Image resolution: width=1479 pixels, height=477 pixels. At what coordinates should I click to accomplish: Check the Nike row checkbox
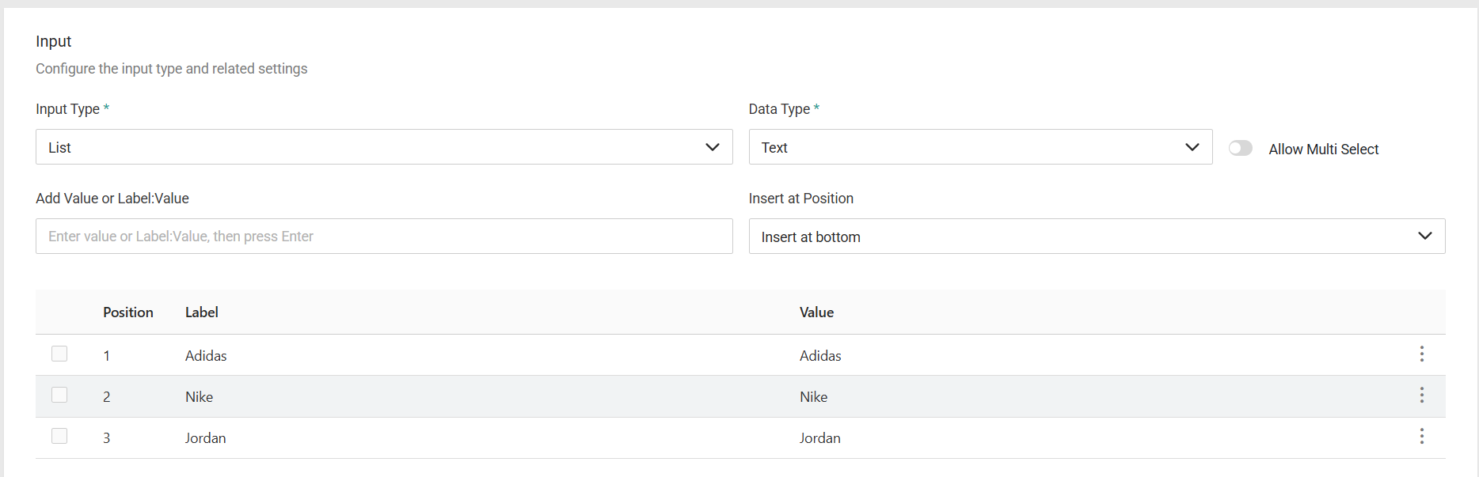click(59, 395)
